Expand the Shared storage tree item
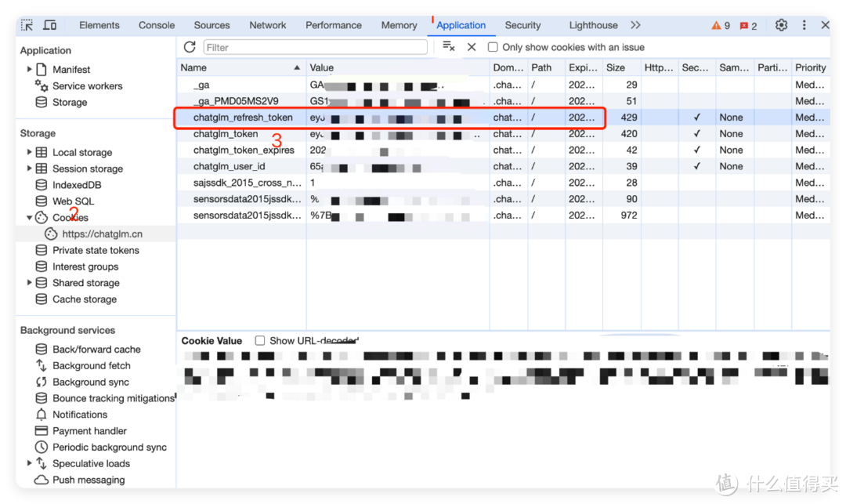The height and width of the screenshot is (504, 846). point(30,283)
